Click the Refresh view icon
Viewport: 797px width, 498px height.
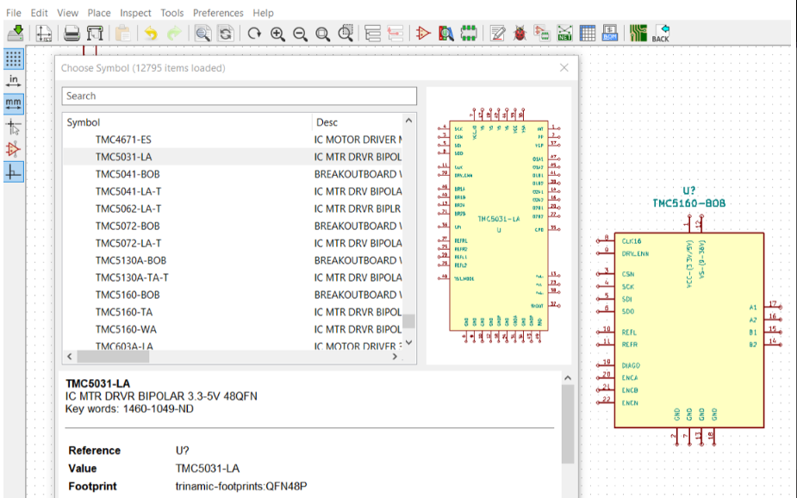[254, 34]
